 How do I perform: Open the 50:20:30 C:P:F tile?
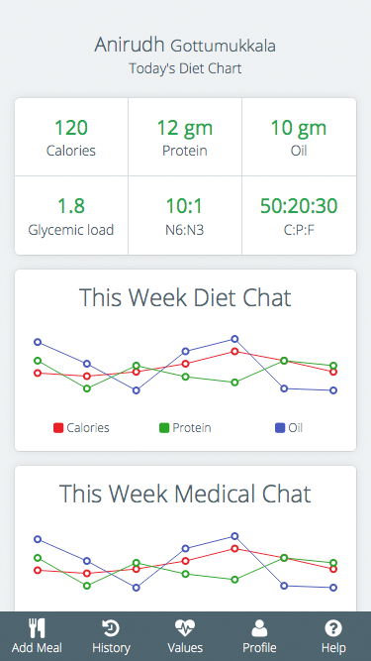pyautogui.click(x=299, y=215)
